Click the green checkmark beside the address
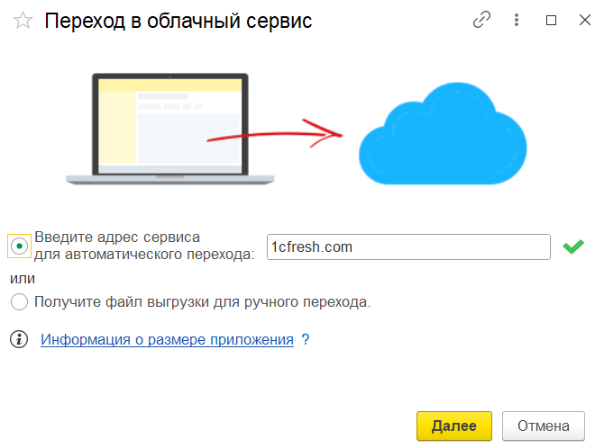The height and width of the screenshot is (448, 604). pos(572,246)
